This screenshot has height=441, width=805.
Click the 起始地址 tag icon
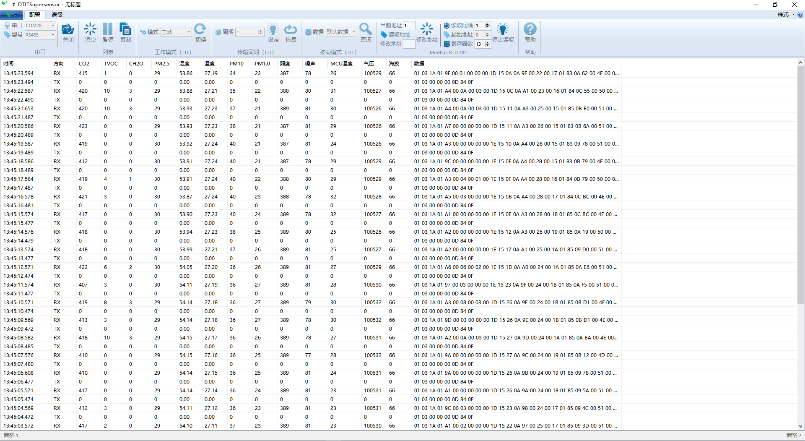(447, 34)
